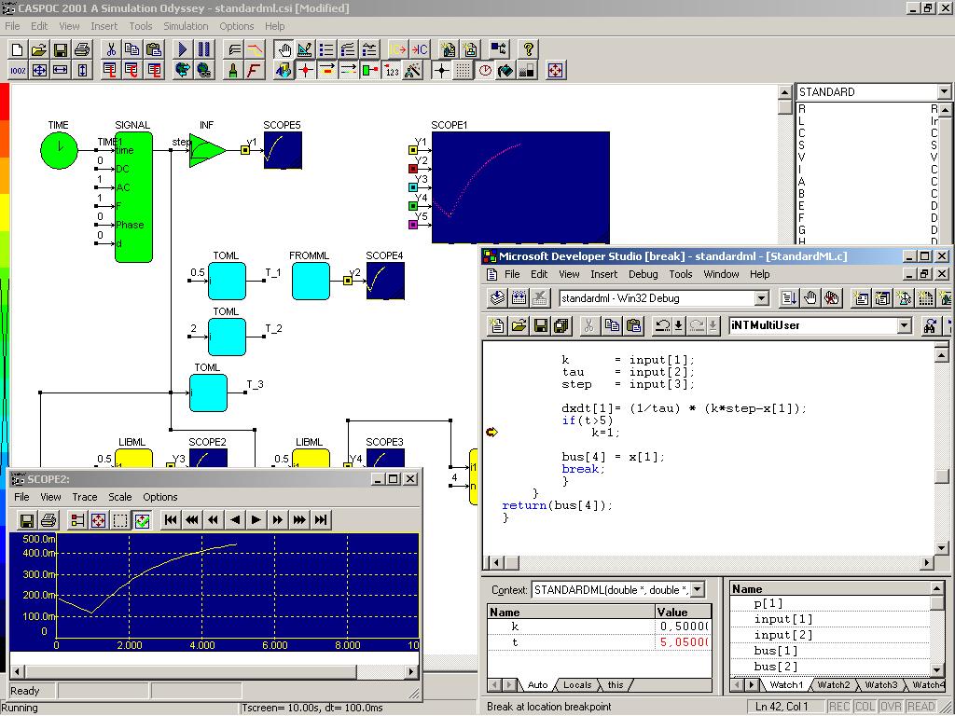Image resolution: width=955 pixels, height=716 pixels.
Task: Click the code editor's horizontal scrollbar left arrow
Action: click(x=496, y=562)
